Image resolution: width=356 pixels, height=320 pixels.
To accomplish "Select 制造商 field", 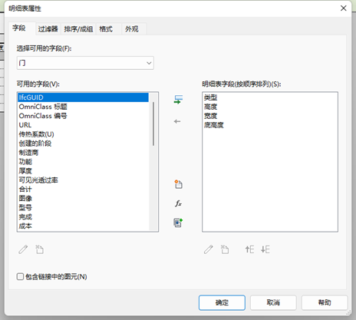I will point(83,153).
